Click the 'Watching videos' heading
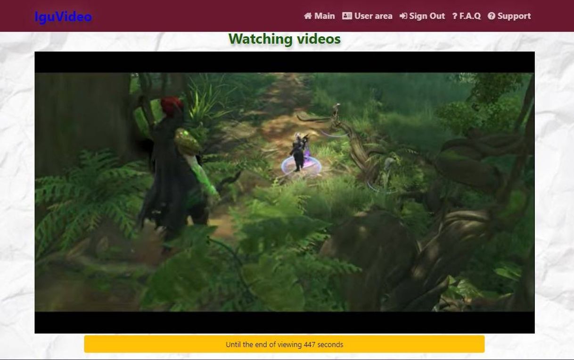This screenshot has height=360, width=574. (285, 39)
